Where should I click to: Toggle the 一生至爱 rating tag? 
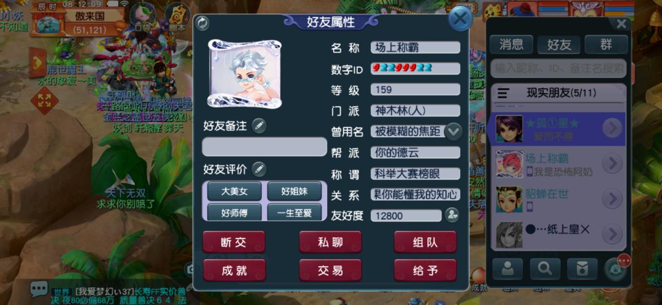tap(294, 213)
